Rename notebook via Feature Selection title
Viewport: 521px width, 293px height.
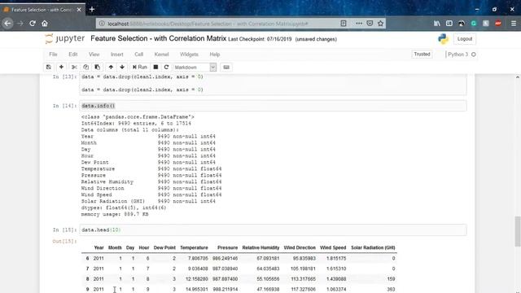pyautogui.click(x=158, y=38)
